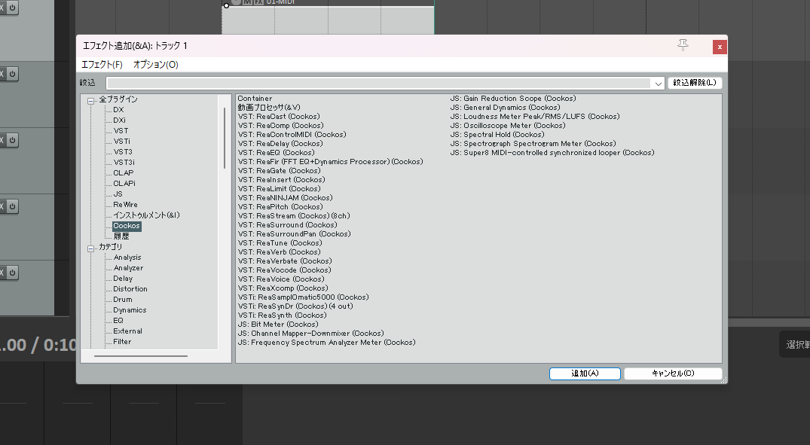Select JS: Loudness Meter Peak/RMS/LUFS
The height and width of the screenshot is (445, 810).
point(535,117)
